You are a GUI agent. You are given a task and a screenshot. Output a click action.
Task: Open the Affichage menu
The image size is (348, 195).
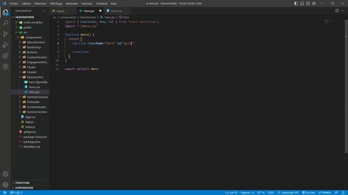coord(56,3)
